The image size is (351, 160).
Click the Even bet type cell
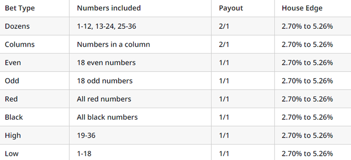(x=13, y=62)
